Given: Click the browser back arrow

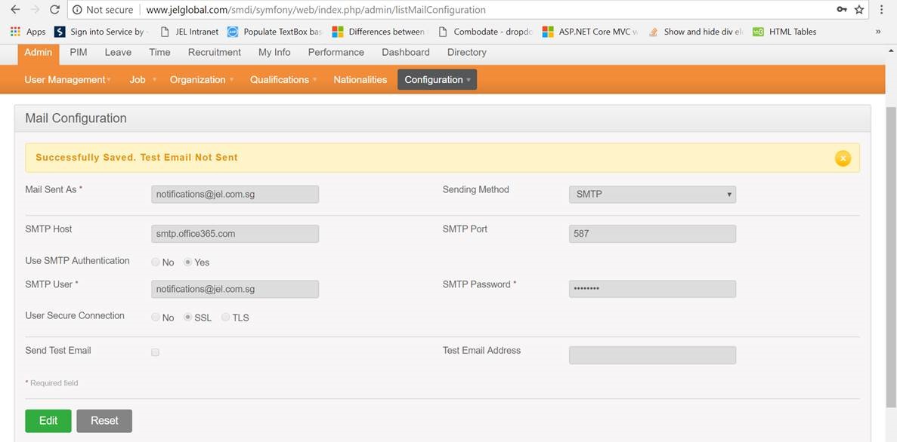Looking at the screenshot, I should [15, 10].
